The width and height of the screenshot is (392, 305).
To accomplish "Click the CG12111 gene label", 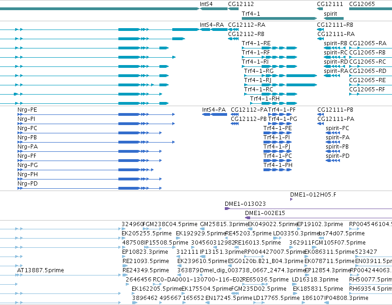I will (x=330, y=4).
